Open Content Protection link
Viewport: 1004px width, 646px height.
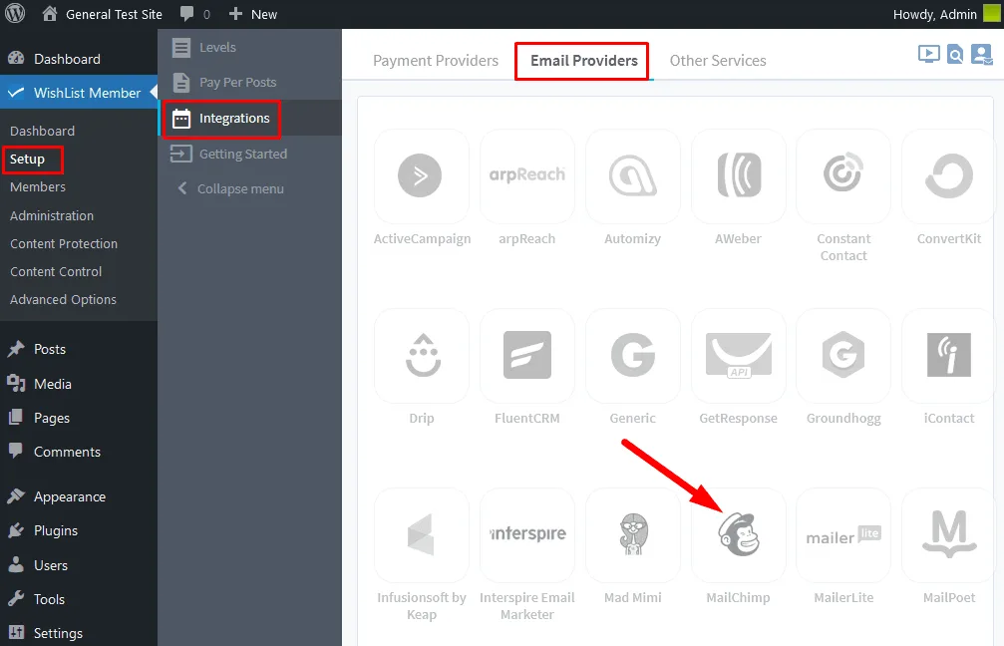point(64,244)
